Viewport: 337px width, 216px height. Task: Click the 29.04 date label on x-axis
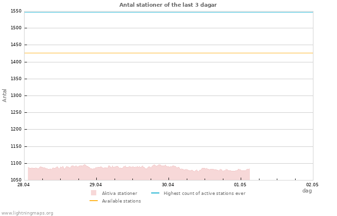pyautogui.click(x=96, y=185)
